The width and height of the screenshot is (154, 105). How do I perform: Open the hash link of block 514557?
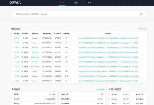tap(108, 67)
